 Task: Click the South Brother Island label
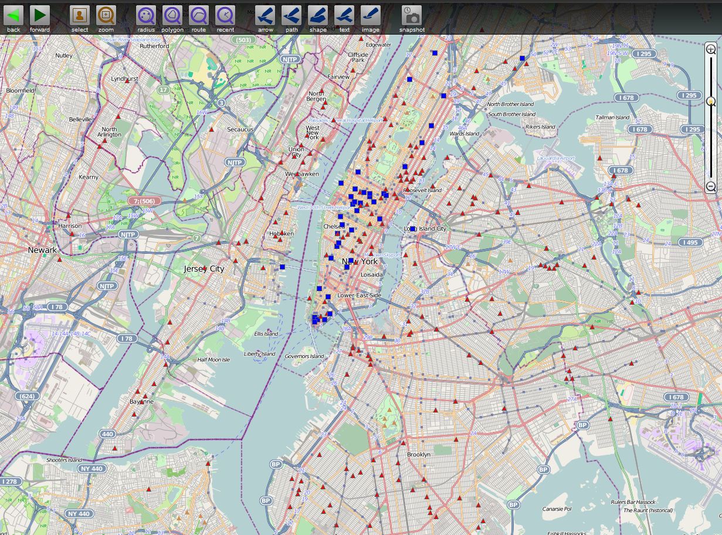coord(512,114)
